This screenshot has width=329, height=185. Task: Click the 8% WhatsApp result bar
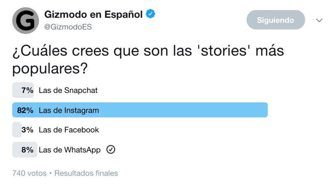point(25,150)
